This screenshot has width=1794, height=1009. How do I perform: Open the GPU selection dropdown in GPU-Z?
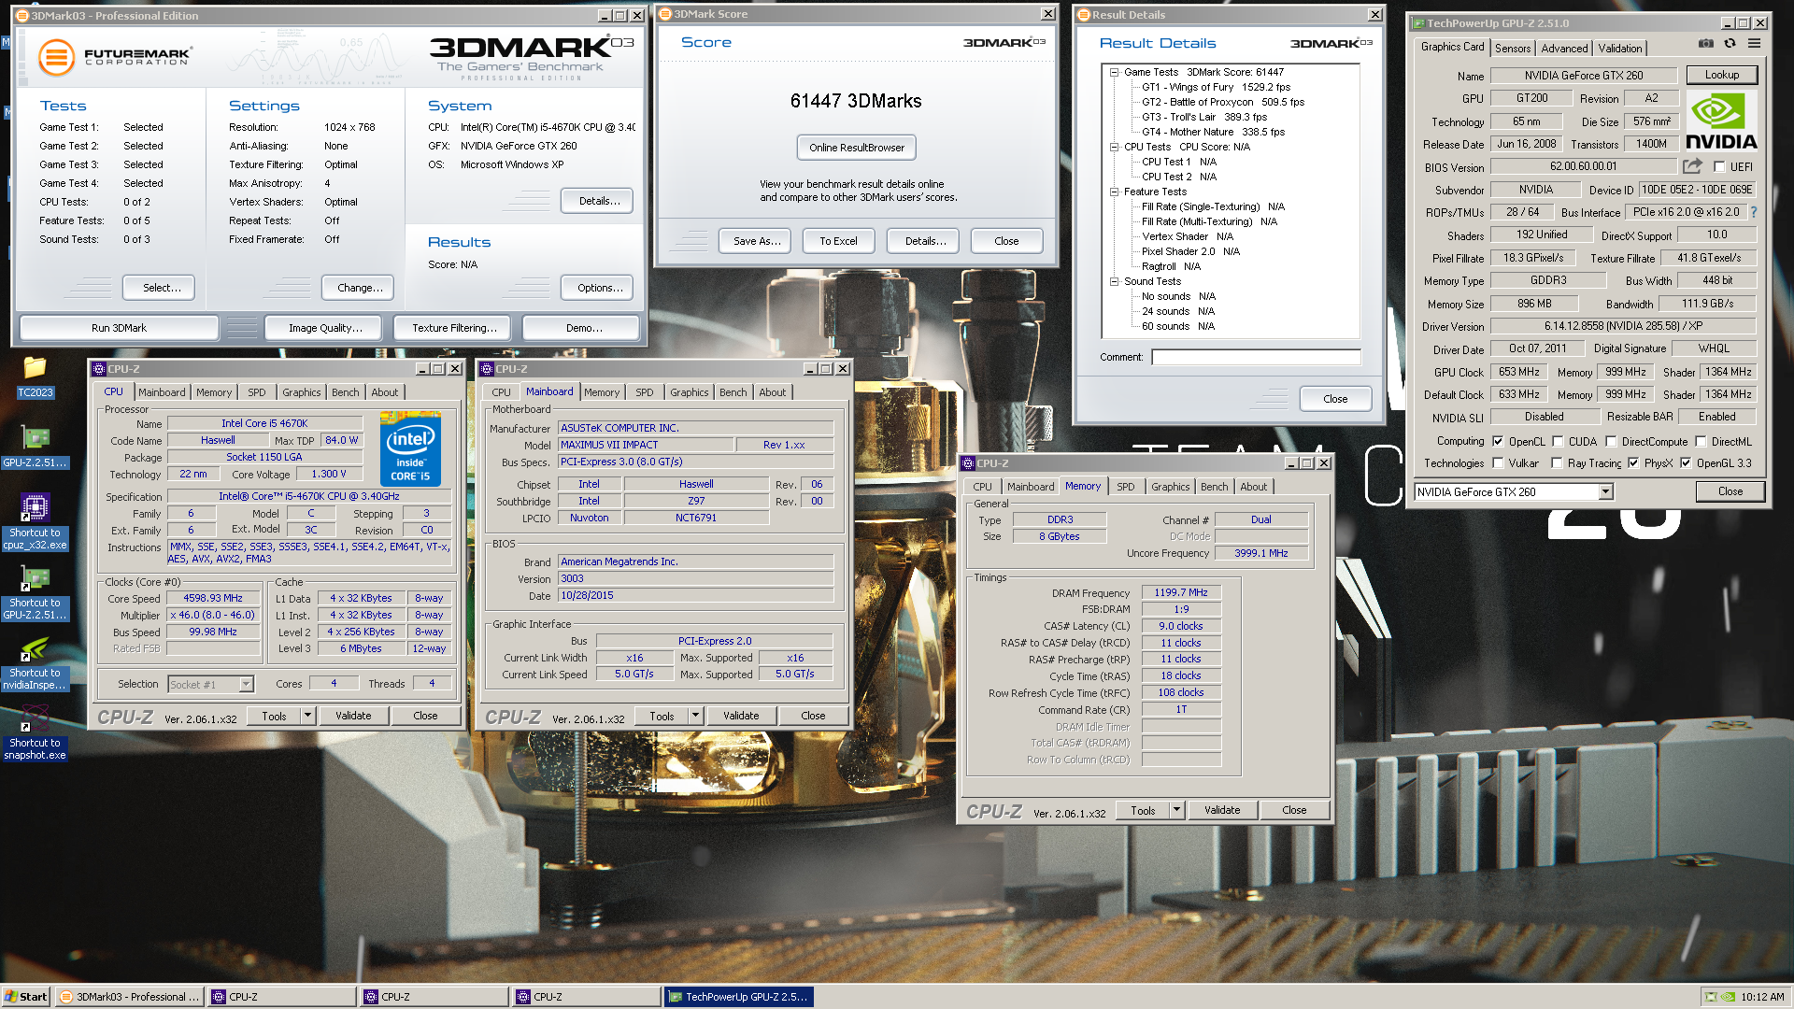pyautogui.click(x=1605, y=492)
